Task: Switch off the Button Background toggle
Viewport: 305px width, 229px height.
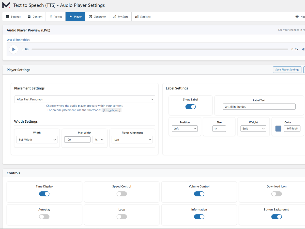Action: (x=277, y=217)
